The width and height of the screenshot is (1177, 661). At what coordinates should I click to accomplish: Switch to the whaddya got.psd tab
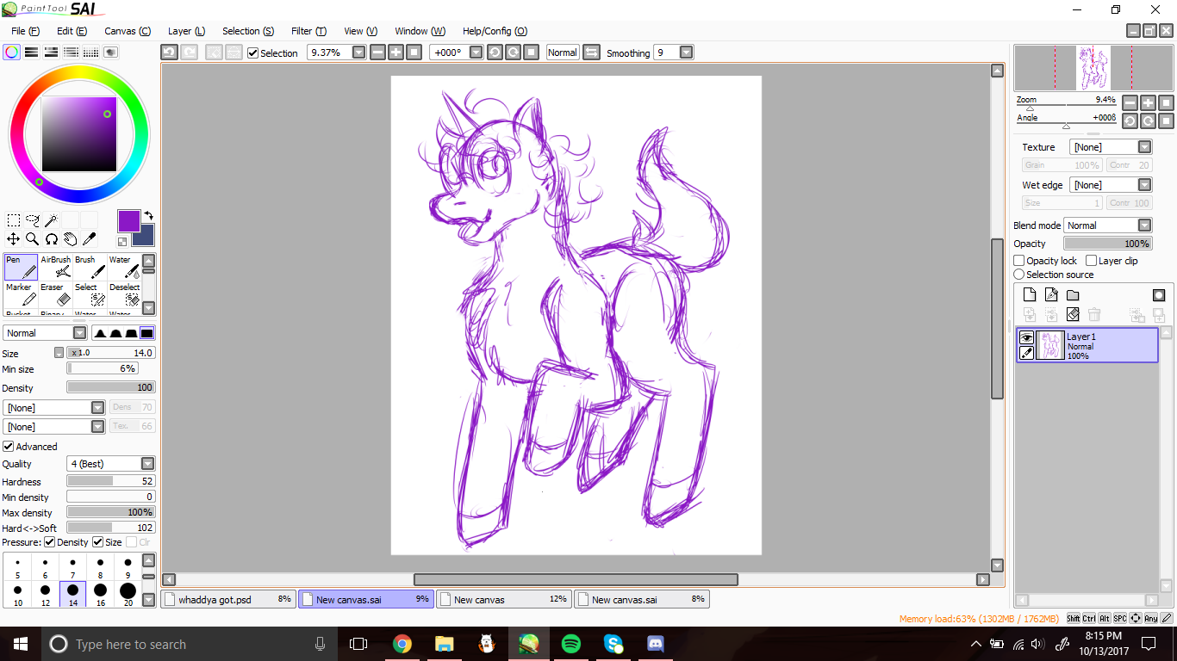coord(228,599)
